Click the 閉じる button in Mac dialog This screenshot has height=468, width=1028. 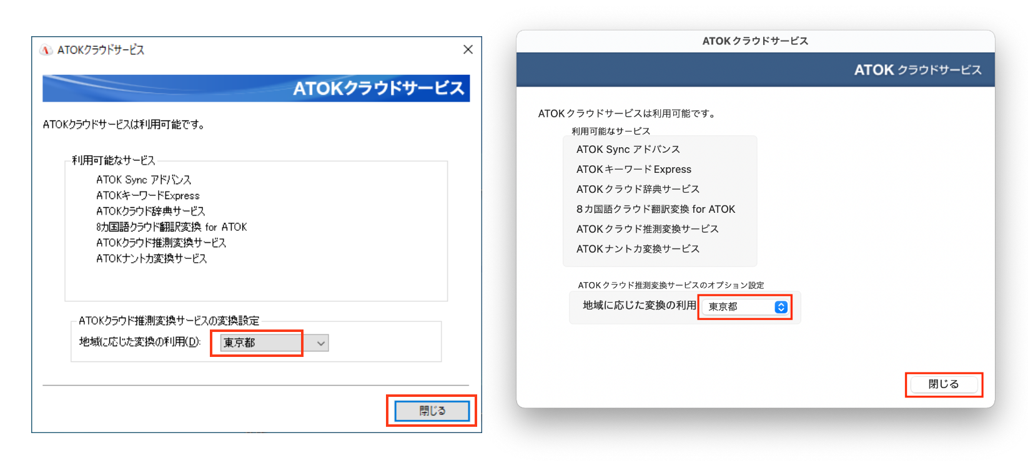coord(944,384)
